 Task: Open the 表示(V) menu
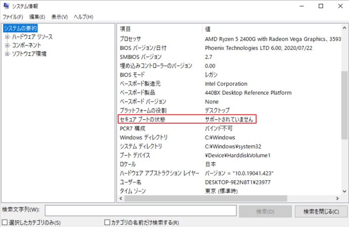point(60,17)
